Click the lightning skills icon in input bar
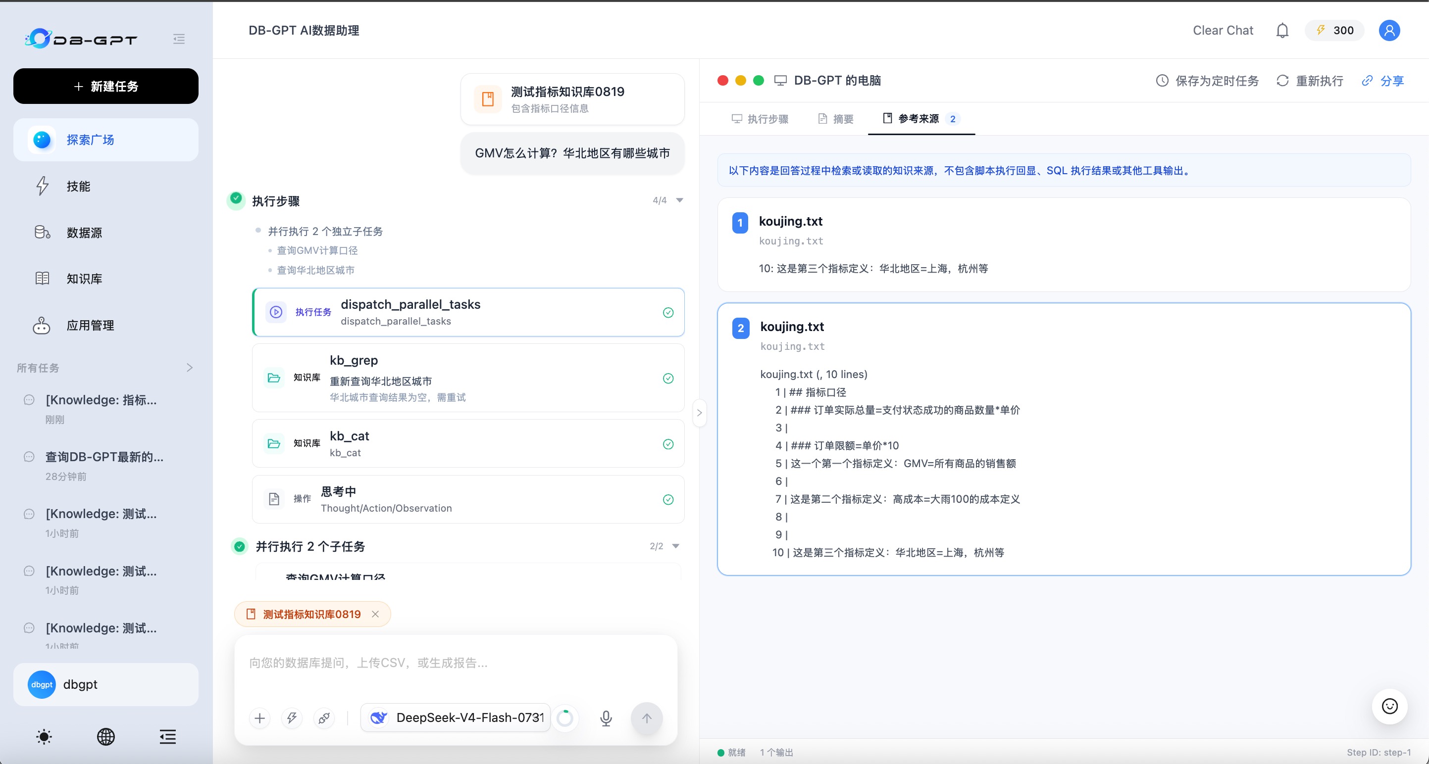1429x764 pixels. [292, 718]
